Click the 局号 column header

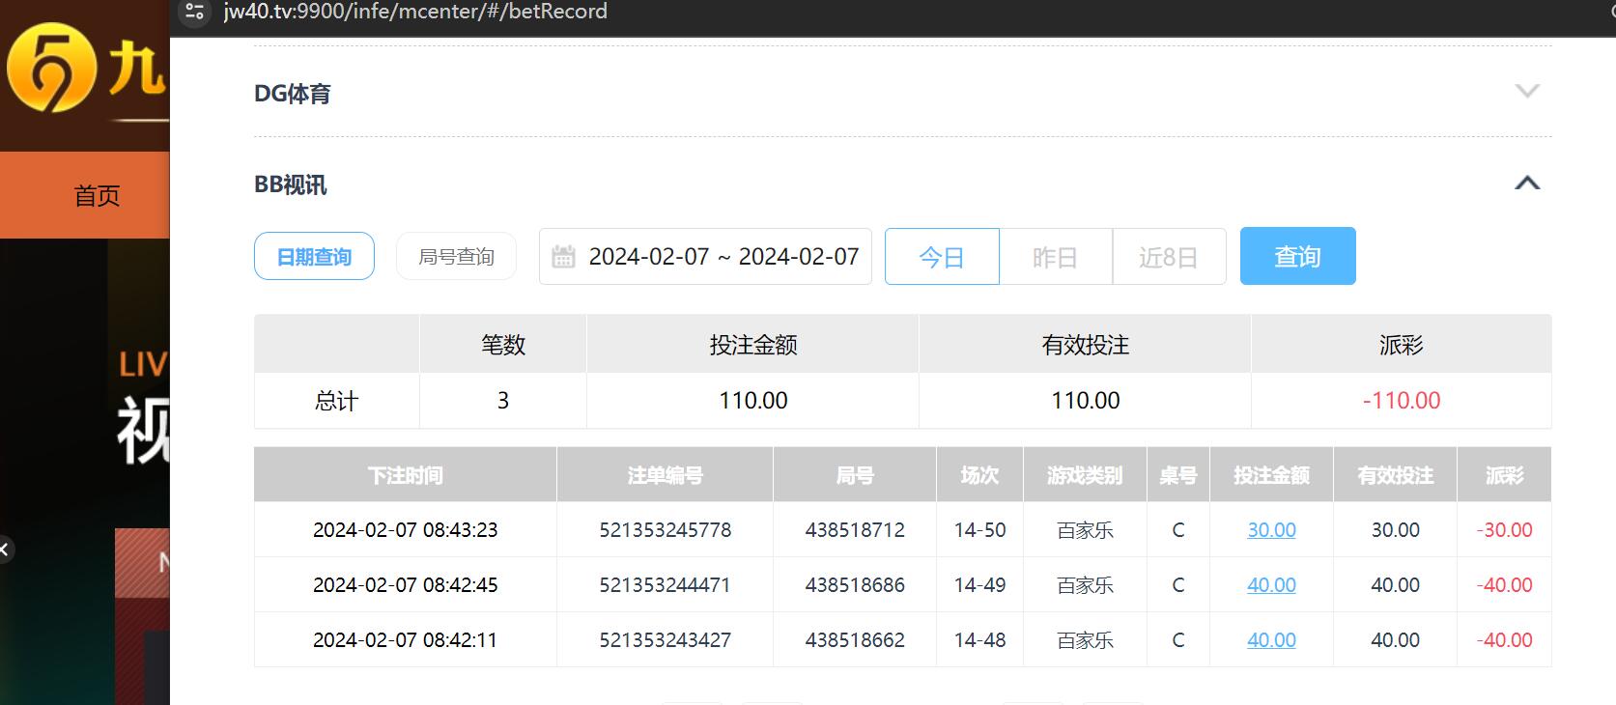tap(855, 475)
